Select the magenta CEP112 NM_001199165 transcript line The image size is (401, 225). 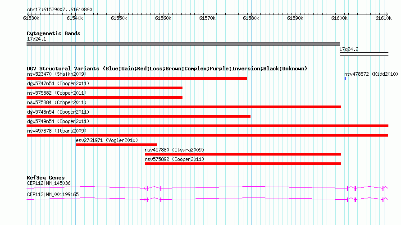(x=207, y=199)
